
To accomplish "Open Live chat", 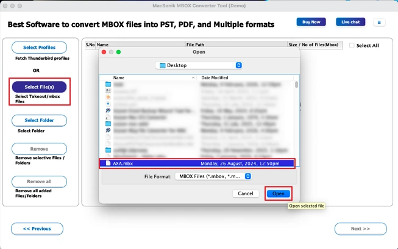I will [x=350, y=22].
